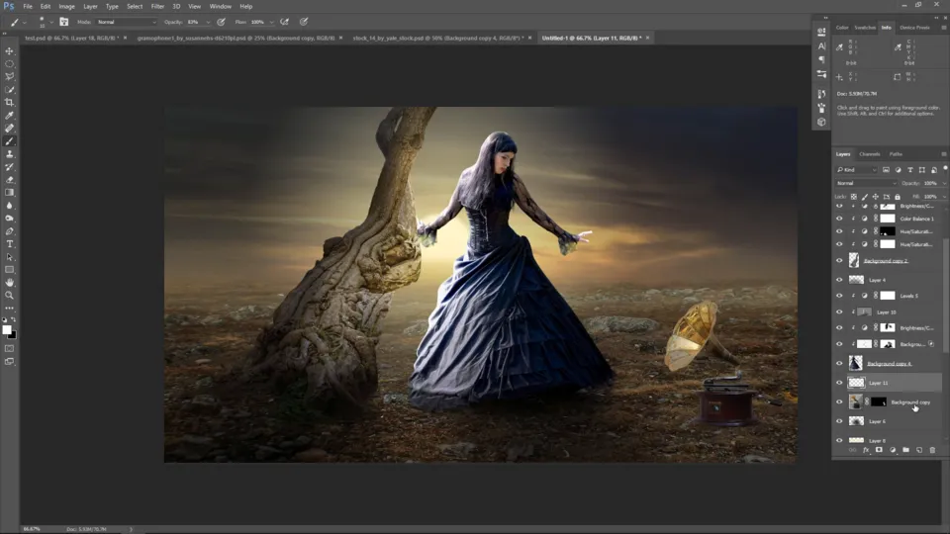The width and height of the screenshot is (950, 534).
Task: Click the zoom percentage field in status bar
Action: pos(32,529)
